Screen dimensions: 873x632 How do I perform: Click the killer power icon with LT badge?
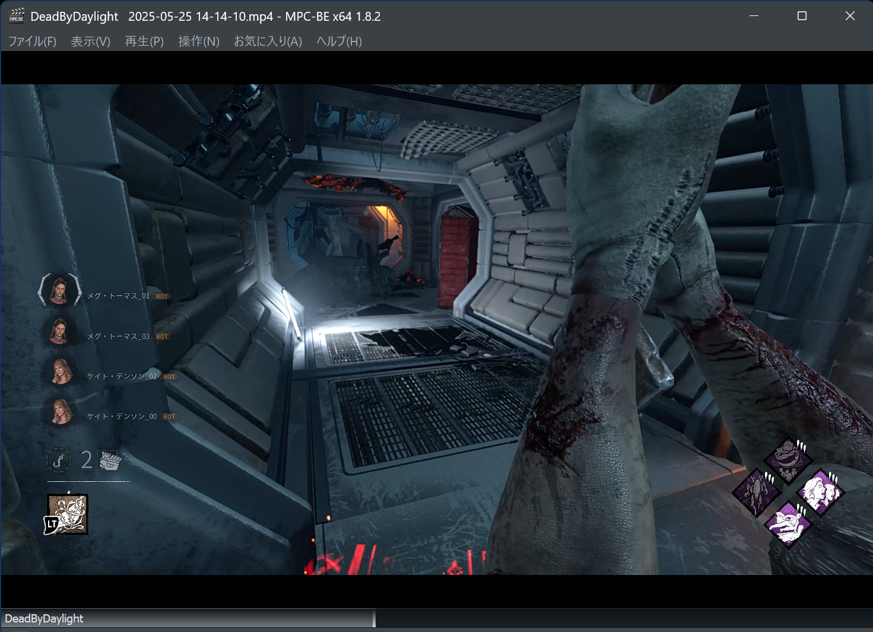(x=66, y=514)
